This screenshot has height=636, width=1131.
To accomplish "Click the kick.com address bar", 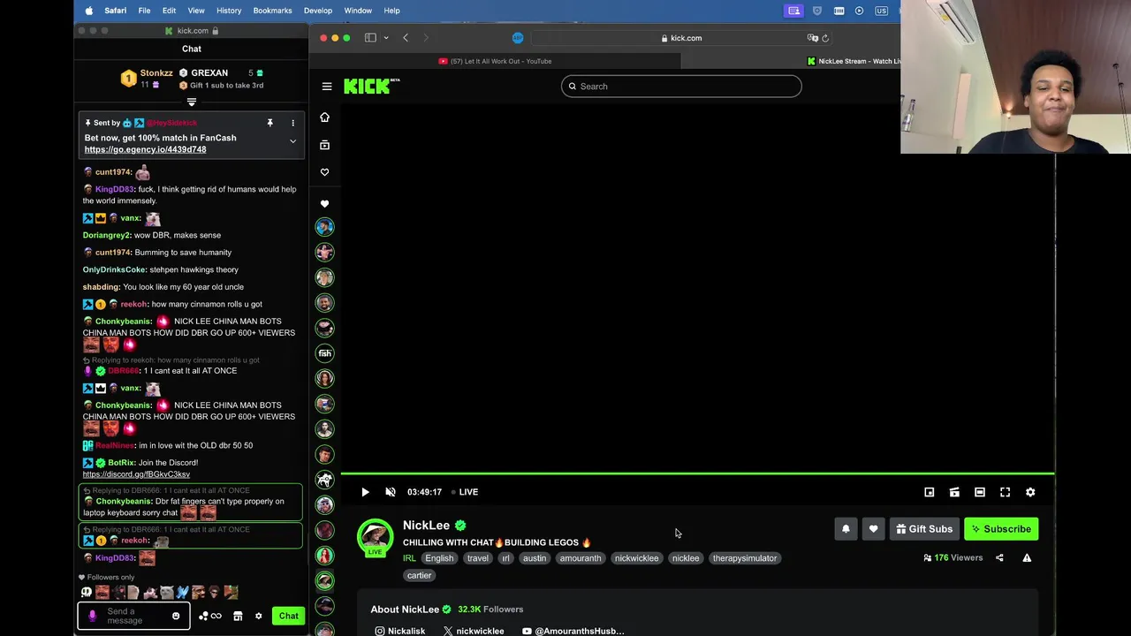I will (681, 38).
